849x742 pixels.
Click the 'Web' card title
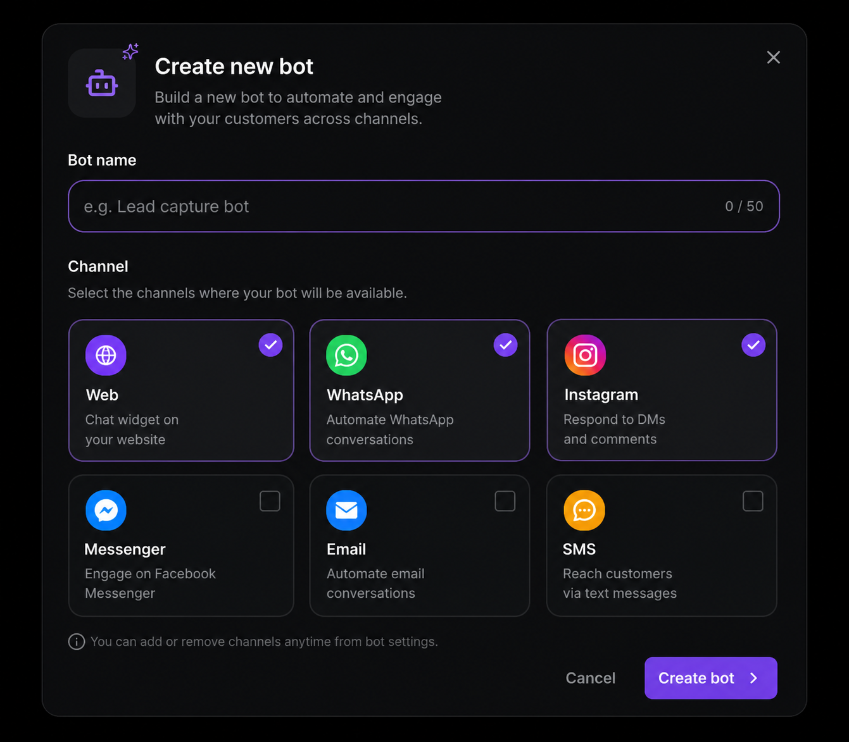tap(102, 395)
